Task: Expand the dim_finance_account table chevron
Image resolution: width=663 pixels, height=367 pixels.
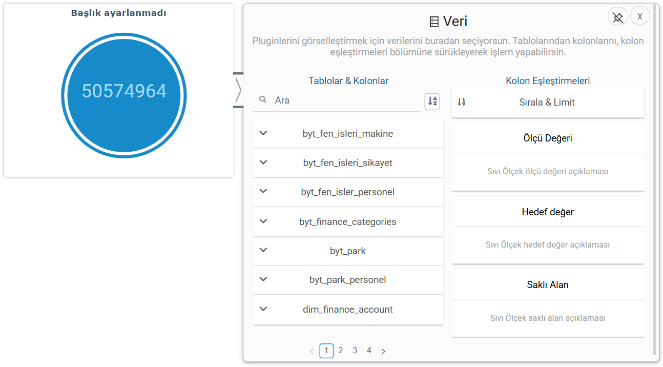Action: click(263, 309)
